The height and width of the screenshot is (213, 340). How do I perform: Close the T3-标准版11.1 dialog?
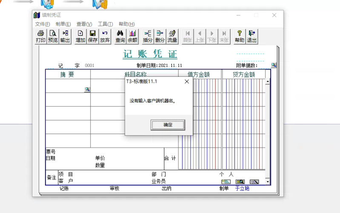pyautogui.click(x=187, y=81)
